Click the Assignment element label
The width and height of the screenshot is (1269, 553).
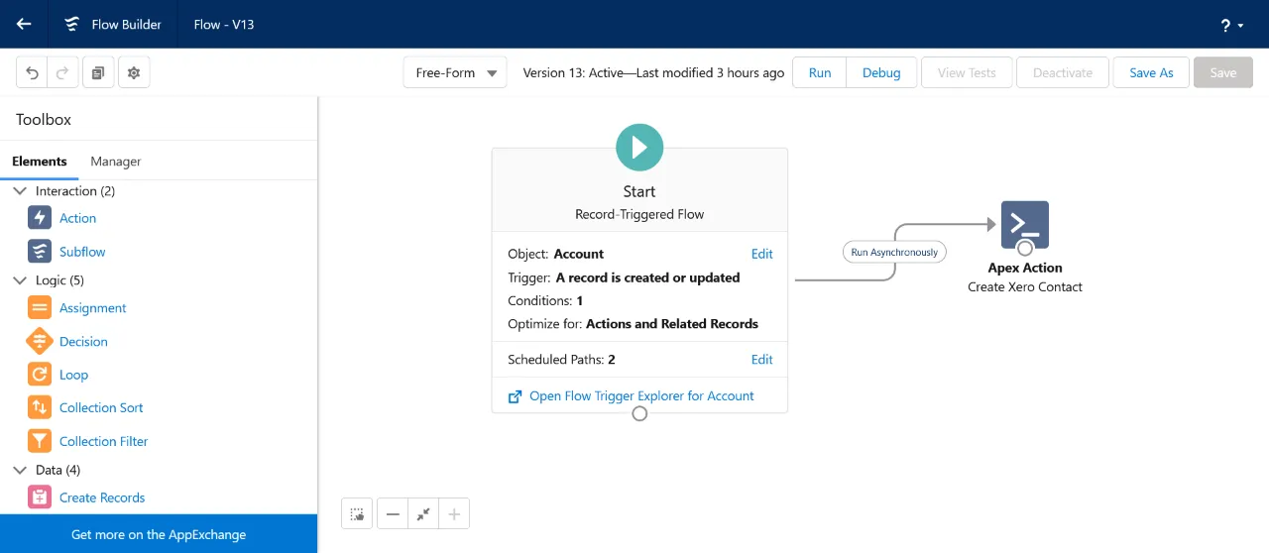click(93, 308)
